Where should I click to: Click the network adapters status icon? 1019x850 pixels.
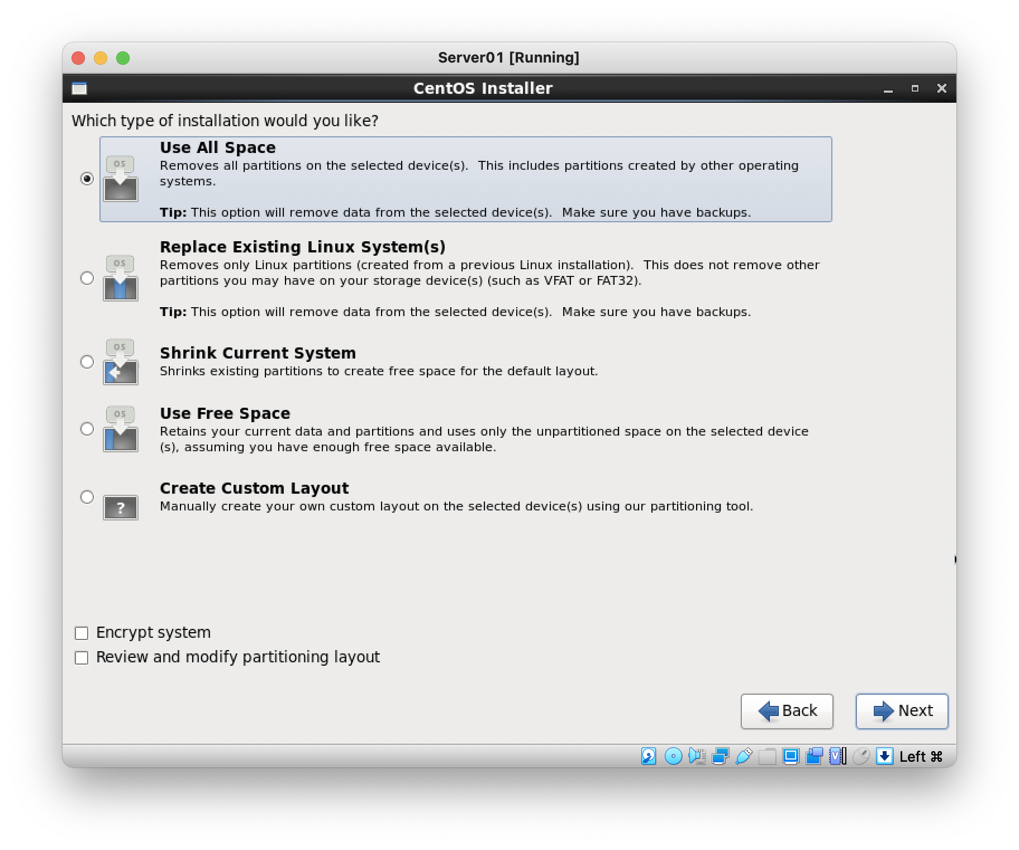[x=720, y=756]
